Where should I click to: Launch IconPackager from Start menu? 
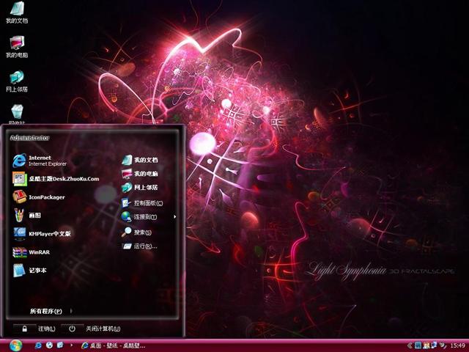click(x=39, y=197)
